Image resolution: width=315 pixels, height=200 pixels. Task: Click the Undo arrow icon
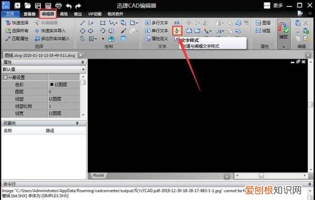click(x=69, y=6)
